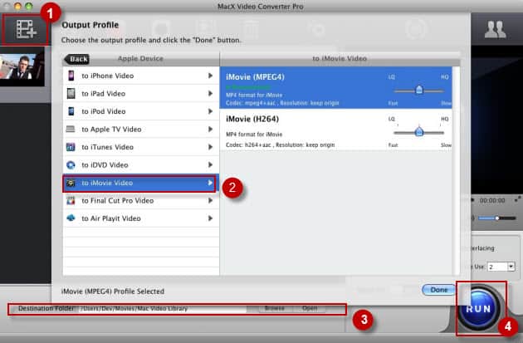Adjust the iMovie (MPEG4) quality slider
This screenshot has width=523, height=343.
click(419, 90)
